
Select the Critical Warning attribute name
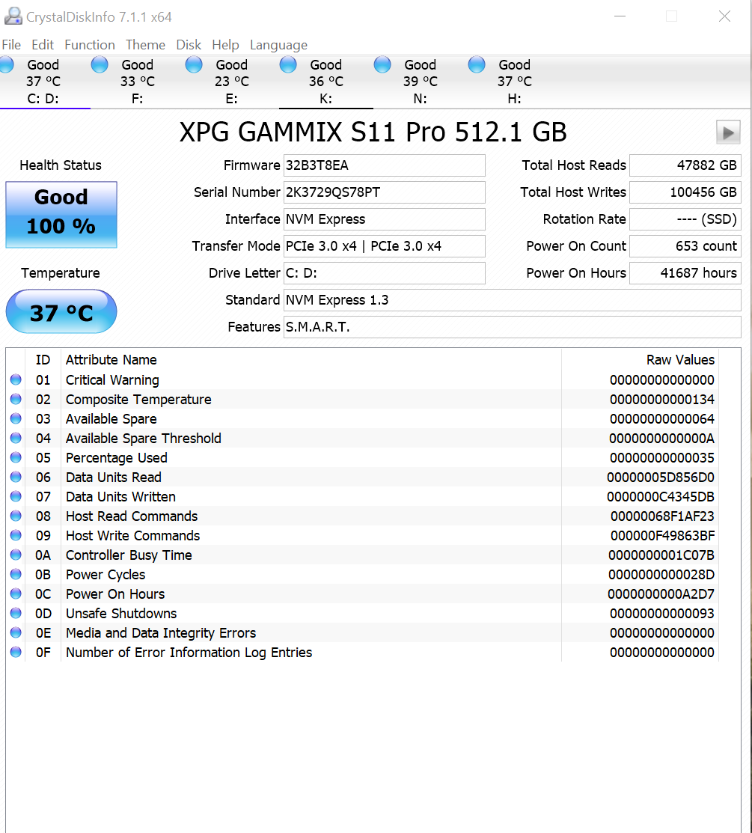click(112, 380)
